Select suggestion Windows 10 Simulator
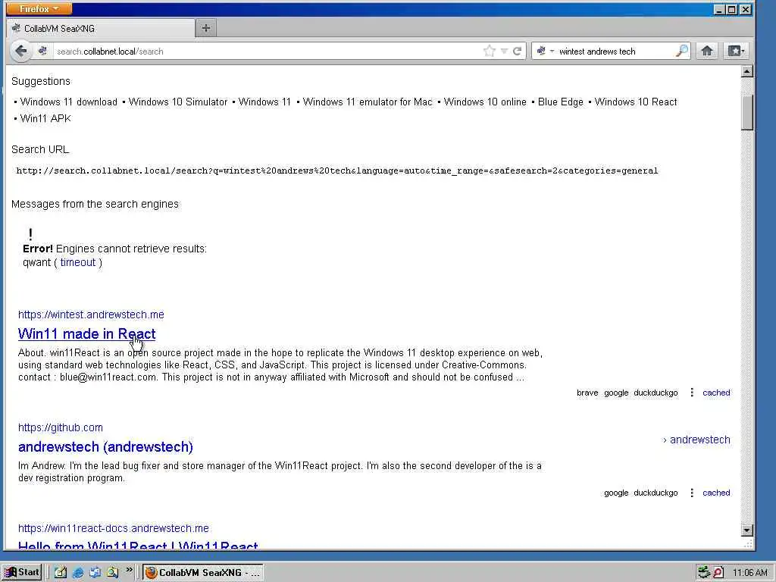 pyautogui.click(x=177, y=102)
